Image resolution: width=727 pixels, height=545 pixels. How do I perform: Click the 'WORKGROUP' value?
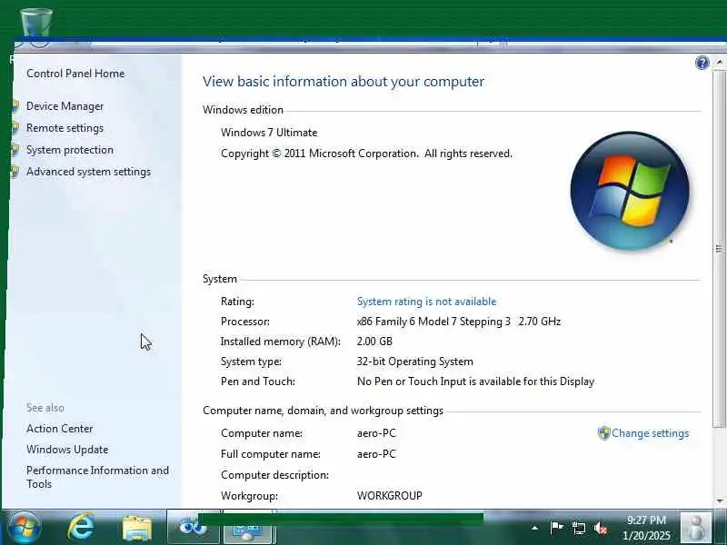[390, 495]
